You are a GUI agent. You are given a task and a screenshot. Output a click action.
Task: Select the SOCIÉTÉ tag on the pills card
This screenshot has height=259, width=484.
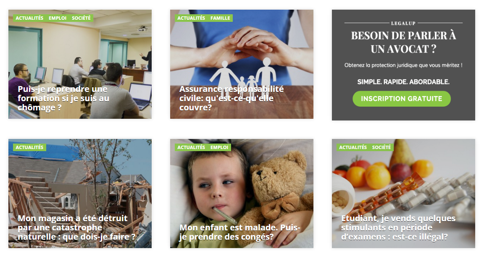point(381,147)
